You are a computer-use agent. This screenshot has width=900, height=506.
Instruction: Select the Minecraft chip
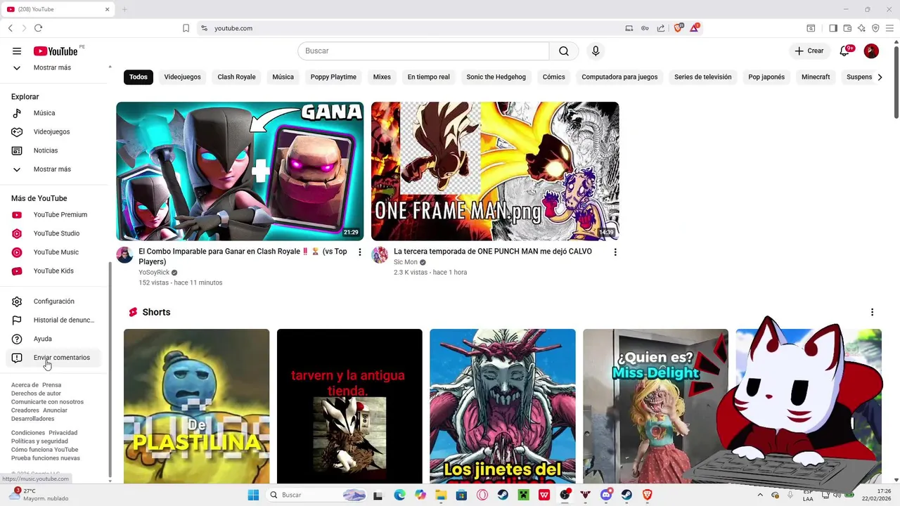816,77
